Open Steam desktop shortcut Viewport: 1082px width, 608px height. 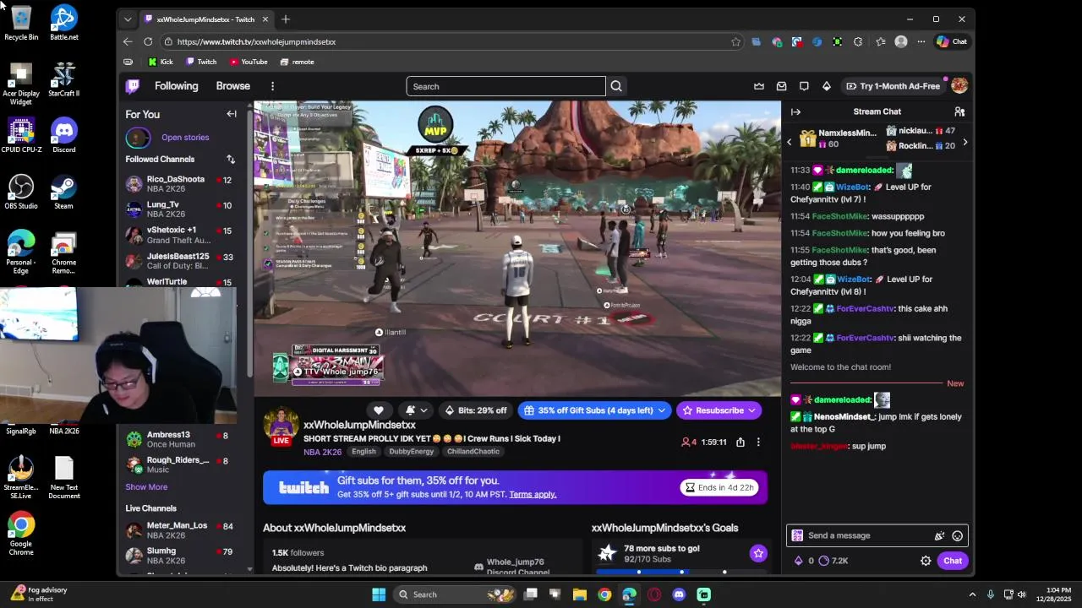click(63, 192)
